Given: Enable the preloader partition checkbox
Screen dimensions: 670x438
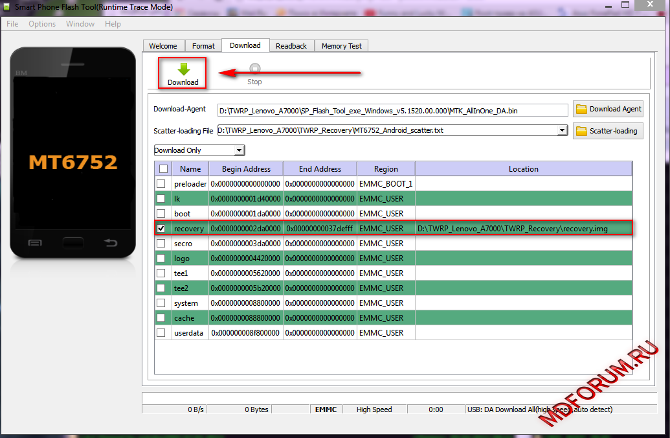Looking at the screenshot, I should [x=161, y=184].
